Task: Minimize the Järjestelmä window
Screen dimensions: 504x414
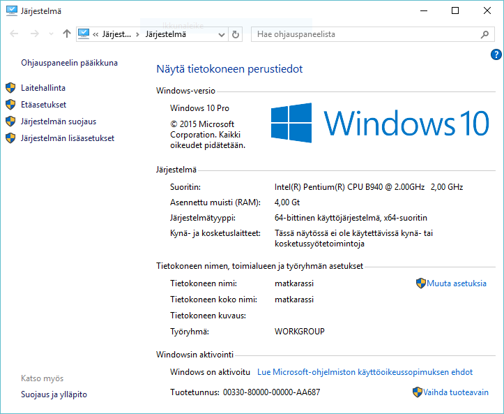Action: pyautogui.click(x=424, y=10)
